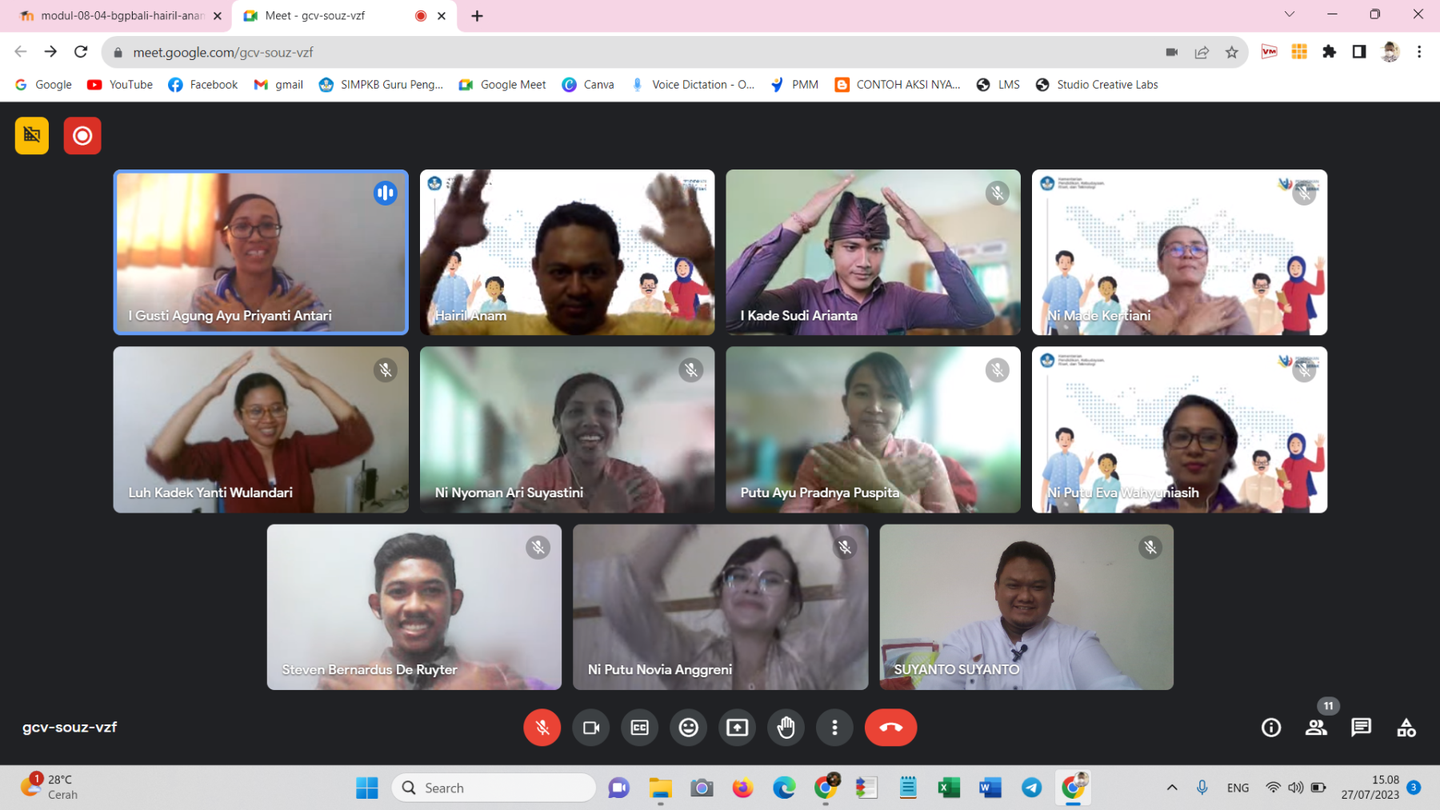Expand the Chrome tab search chevron
Viewport: 1440px width, 810px height.
tap(1290, 14)
